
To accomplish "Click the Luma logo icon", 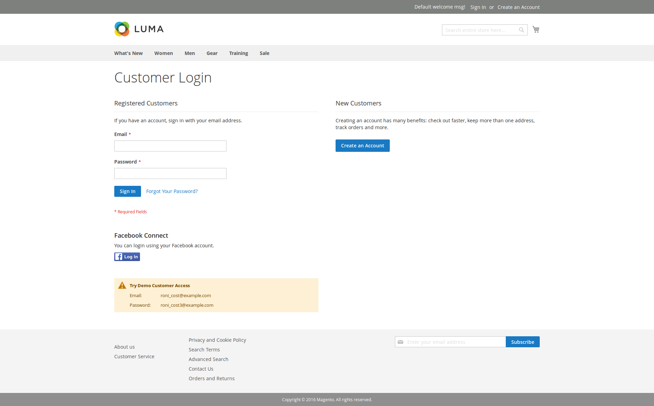I will (122, 29).
